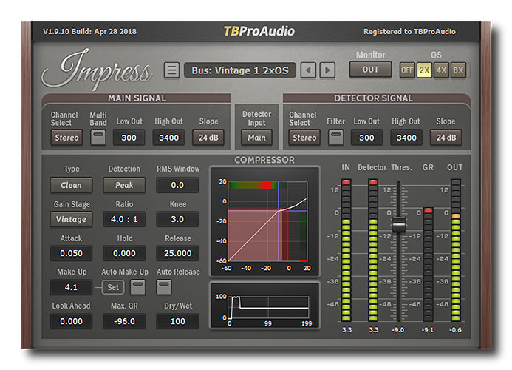Change main signal Slope 24 dB

208,137
